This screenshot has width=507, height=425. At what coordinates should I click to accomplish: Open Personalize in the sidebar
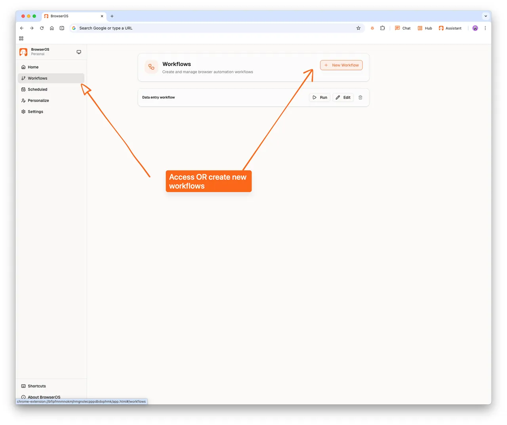(51, 100)
